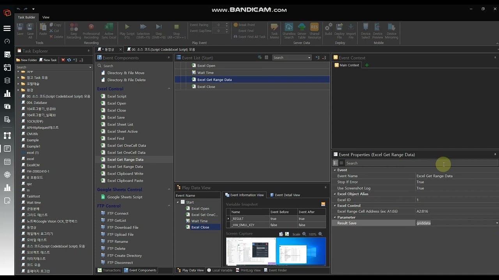
Task: Open the Event List search dropdown
Action: pyautogui.click(x=309, y=58)
